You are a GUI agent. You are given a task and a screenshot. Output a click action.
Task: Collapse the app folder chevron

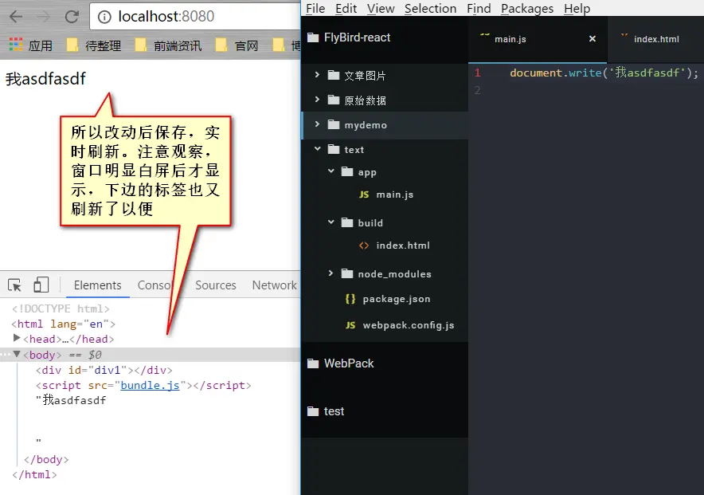331,171
